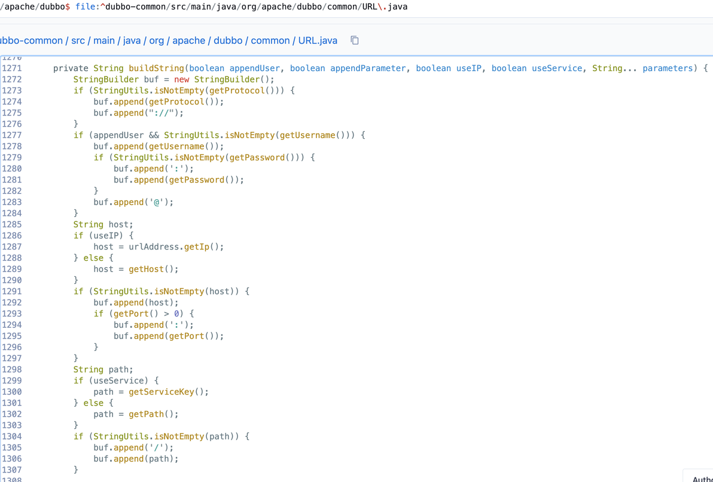
Task: Click isNotEmpty on line 1304
Action: [179, 436]
